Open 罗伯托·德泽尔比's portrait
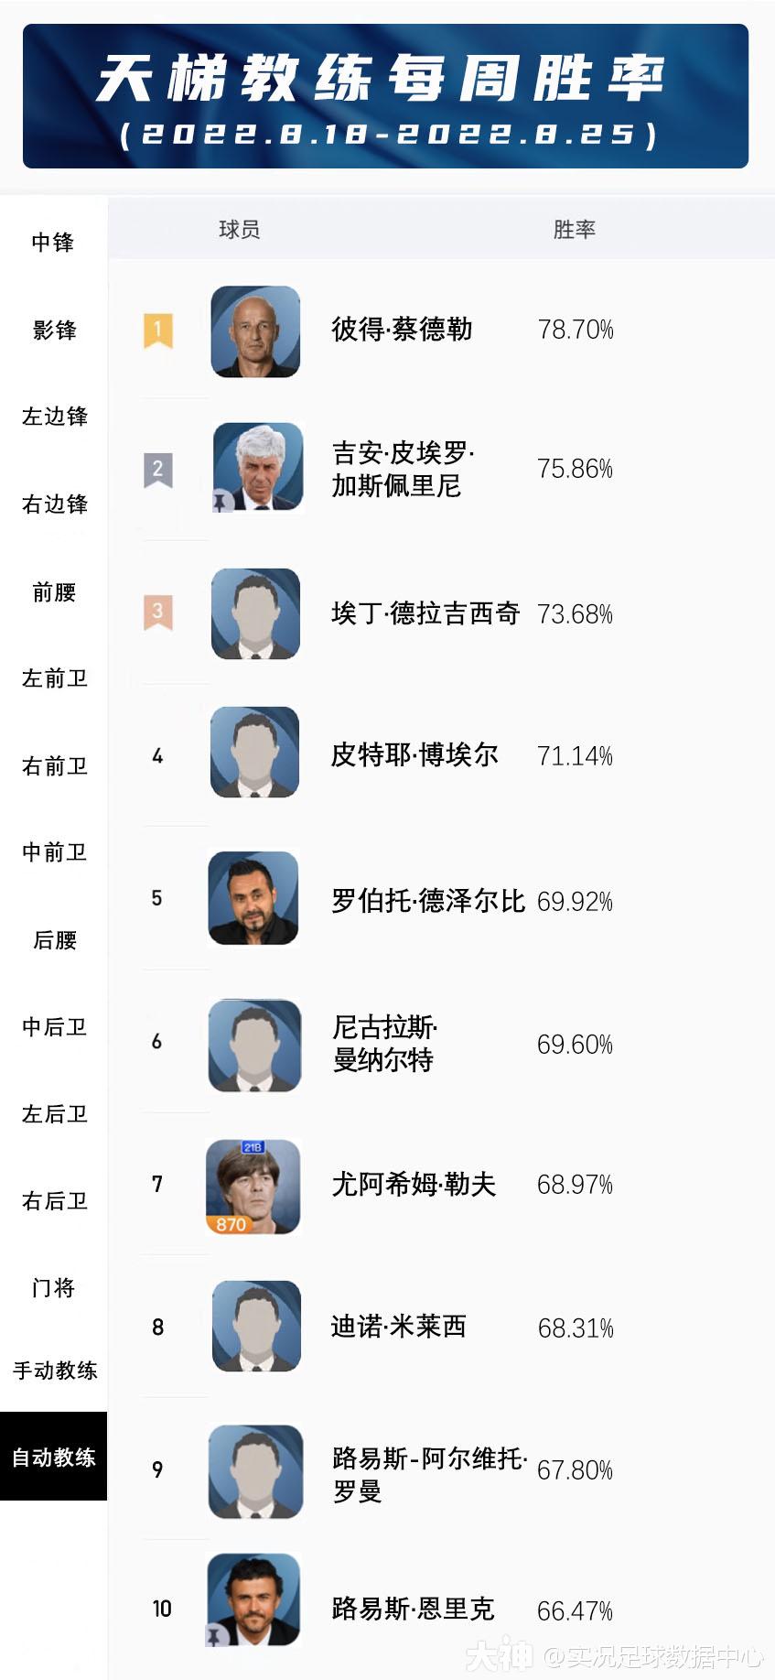The height and width of the screenshot is (1680, 775). coord(253,899)
